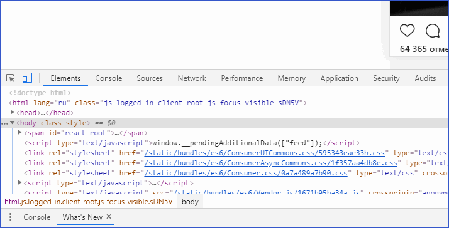Expand the react-root span node
This screenshot has height=228, width=449.
pyautogui.click(x=19, y=132)
